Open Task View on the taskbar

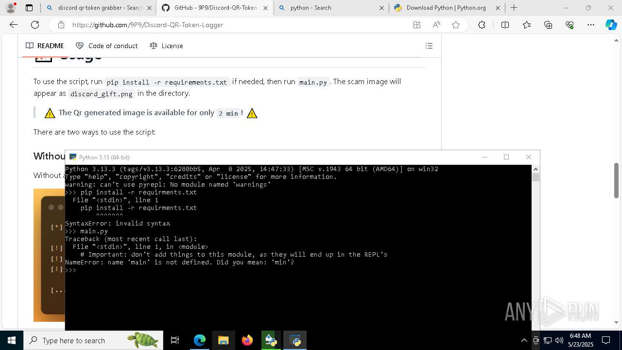point(175,340)
